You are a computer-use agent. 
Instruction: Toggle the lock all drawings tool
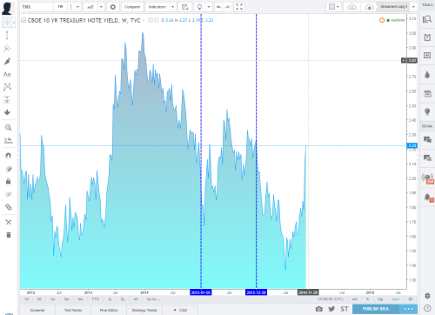point(8,182)
